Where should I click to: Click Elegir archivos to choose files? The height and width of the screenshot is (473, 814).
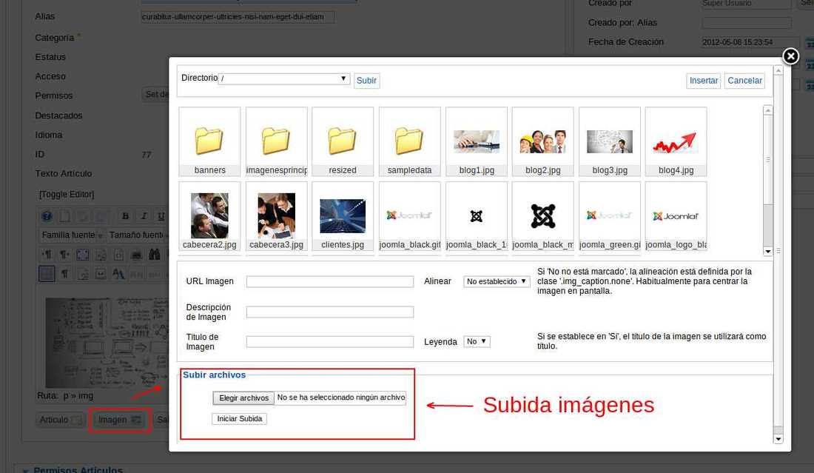point(243,397)
